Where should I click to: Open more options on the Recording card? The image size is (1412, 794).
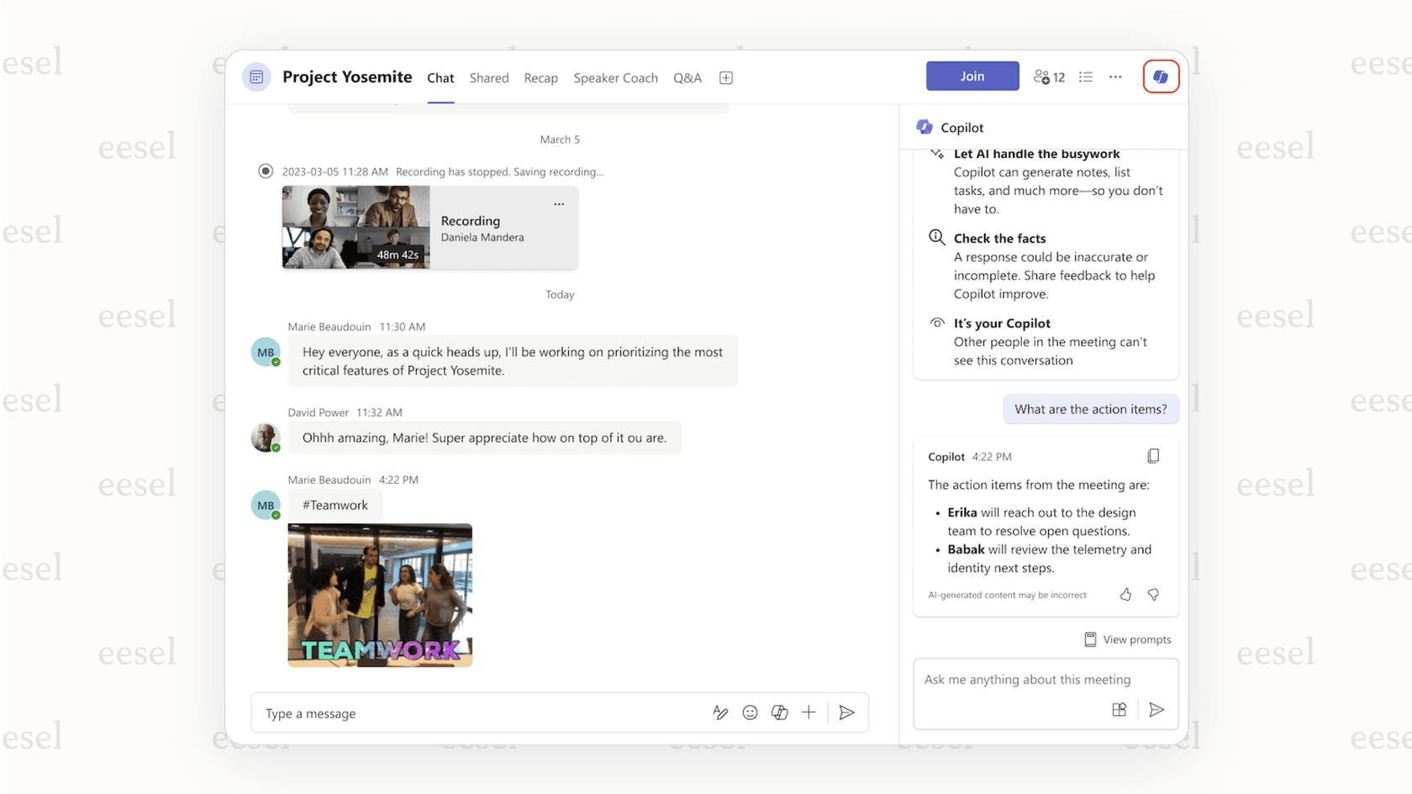[x=559, y=202]
